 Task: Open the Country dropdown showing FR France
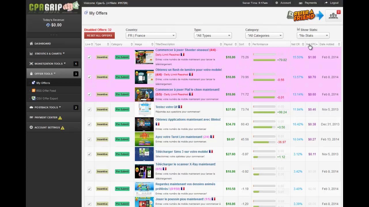(151, 36)
